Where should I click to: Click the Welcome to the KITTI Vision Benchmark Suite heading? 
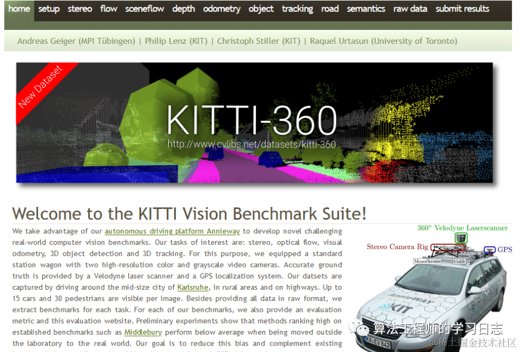189,214
